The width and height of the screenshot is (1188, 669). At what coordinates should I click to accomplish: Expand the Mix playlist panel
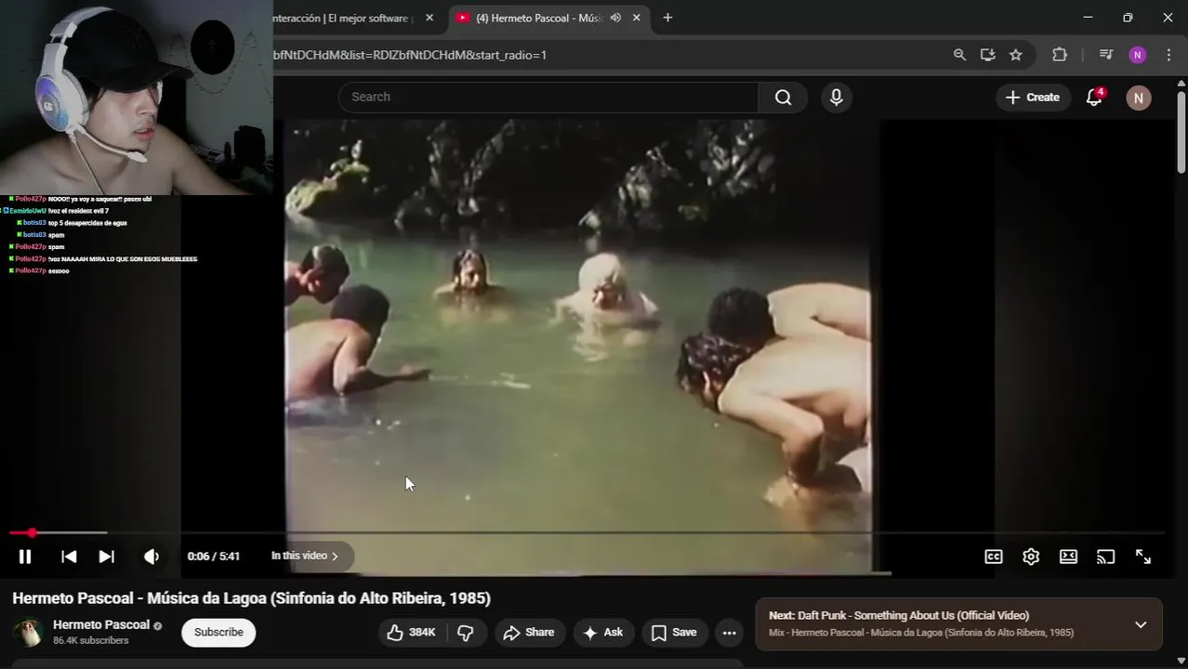point(1141,624)
